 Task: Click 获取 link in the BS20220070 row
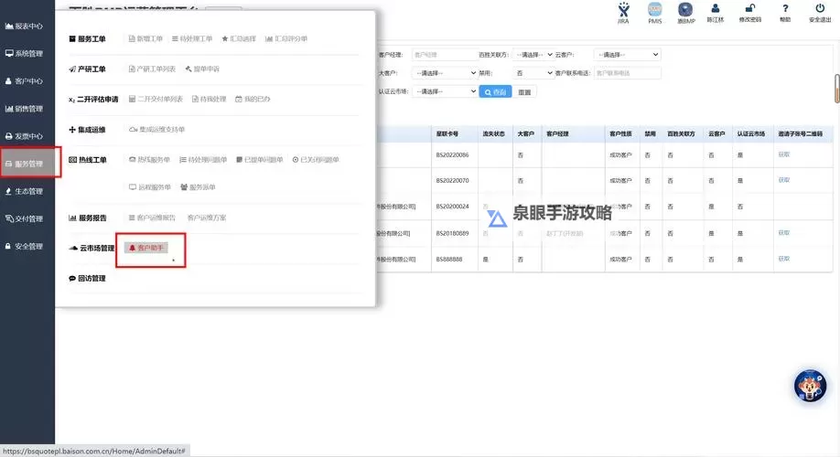[784, 180]
